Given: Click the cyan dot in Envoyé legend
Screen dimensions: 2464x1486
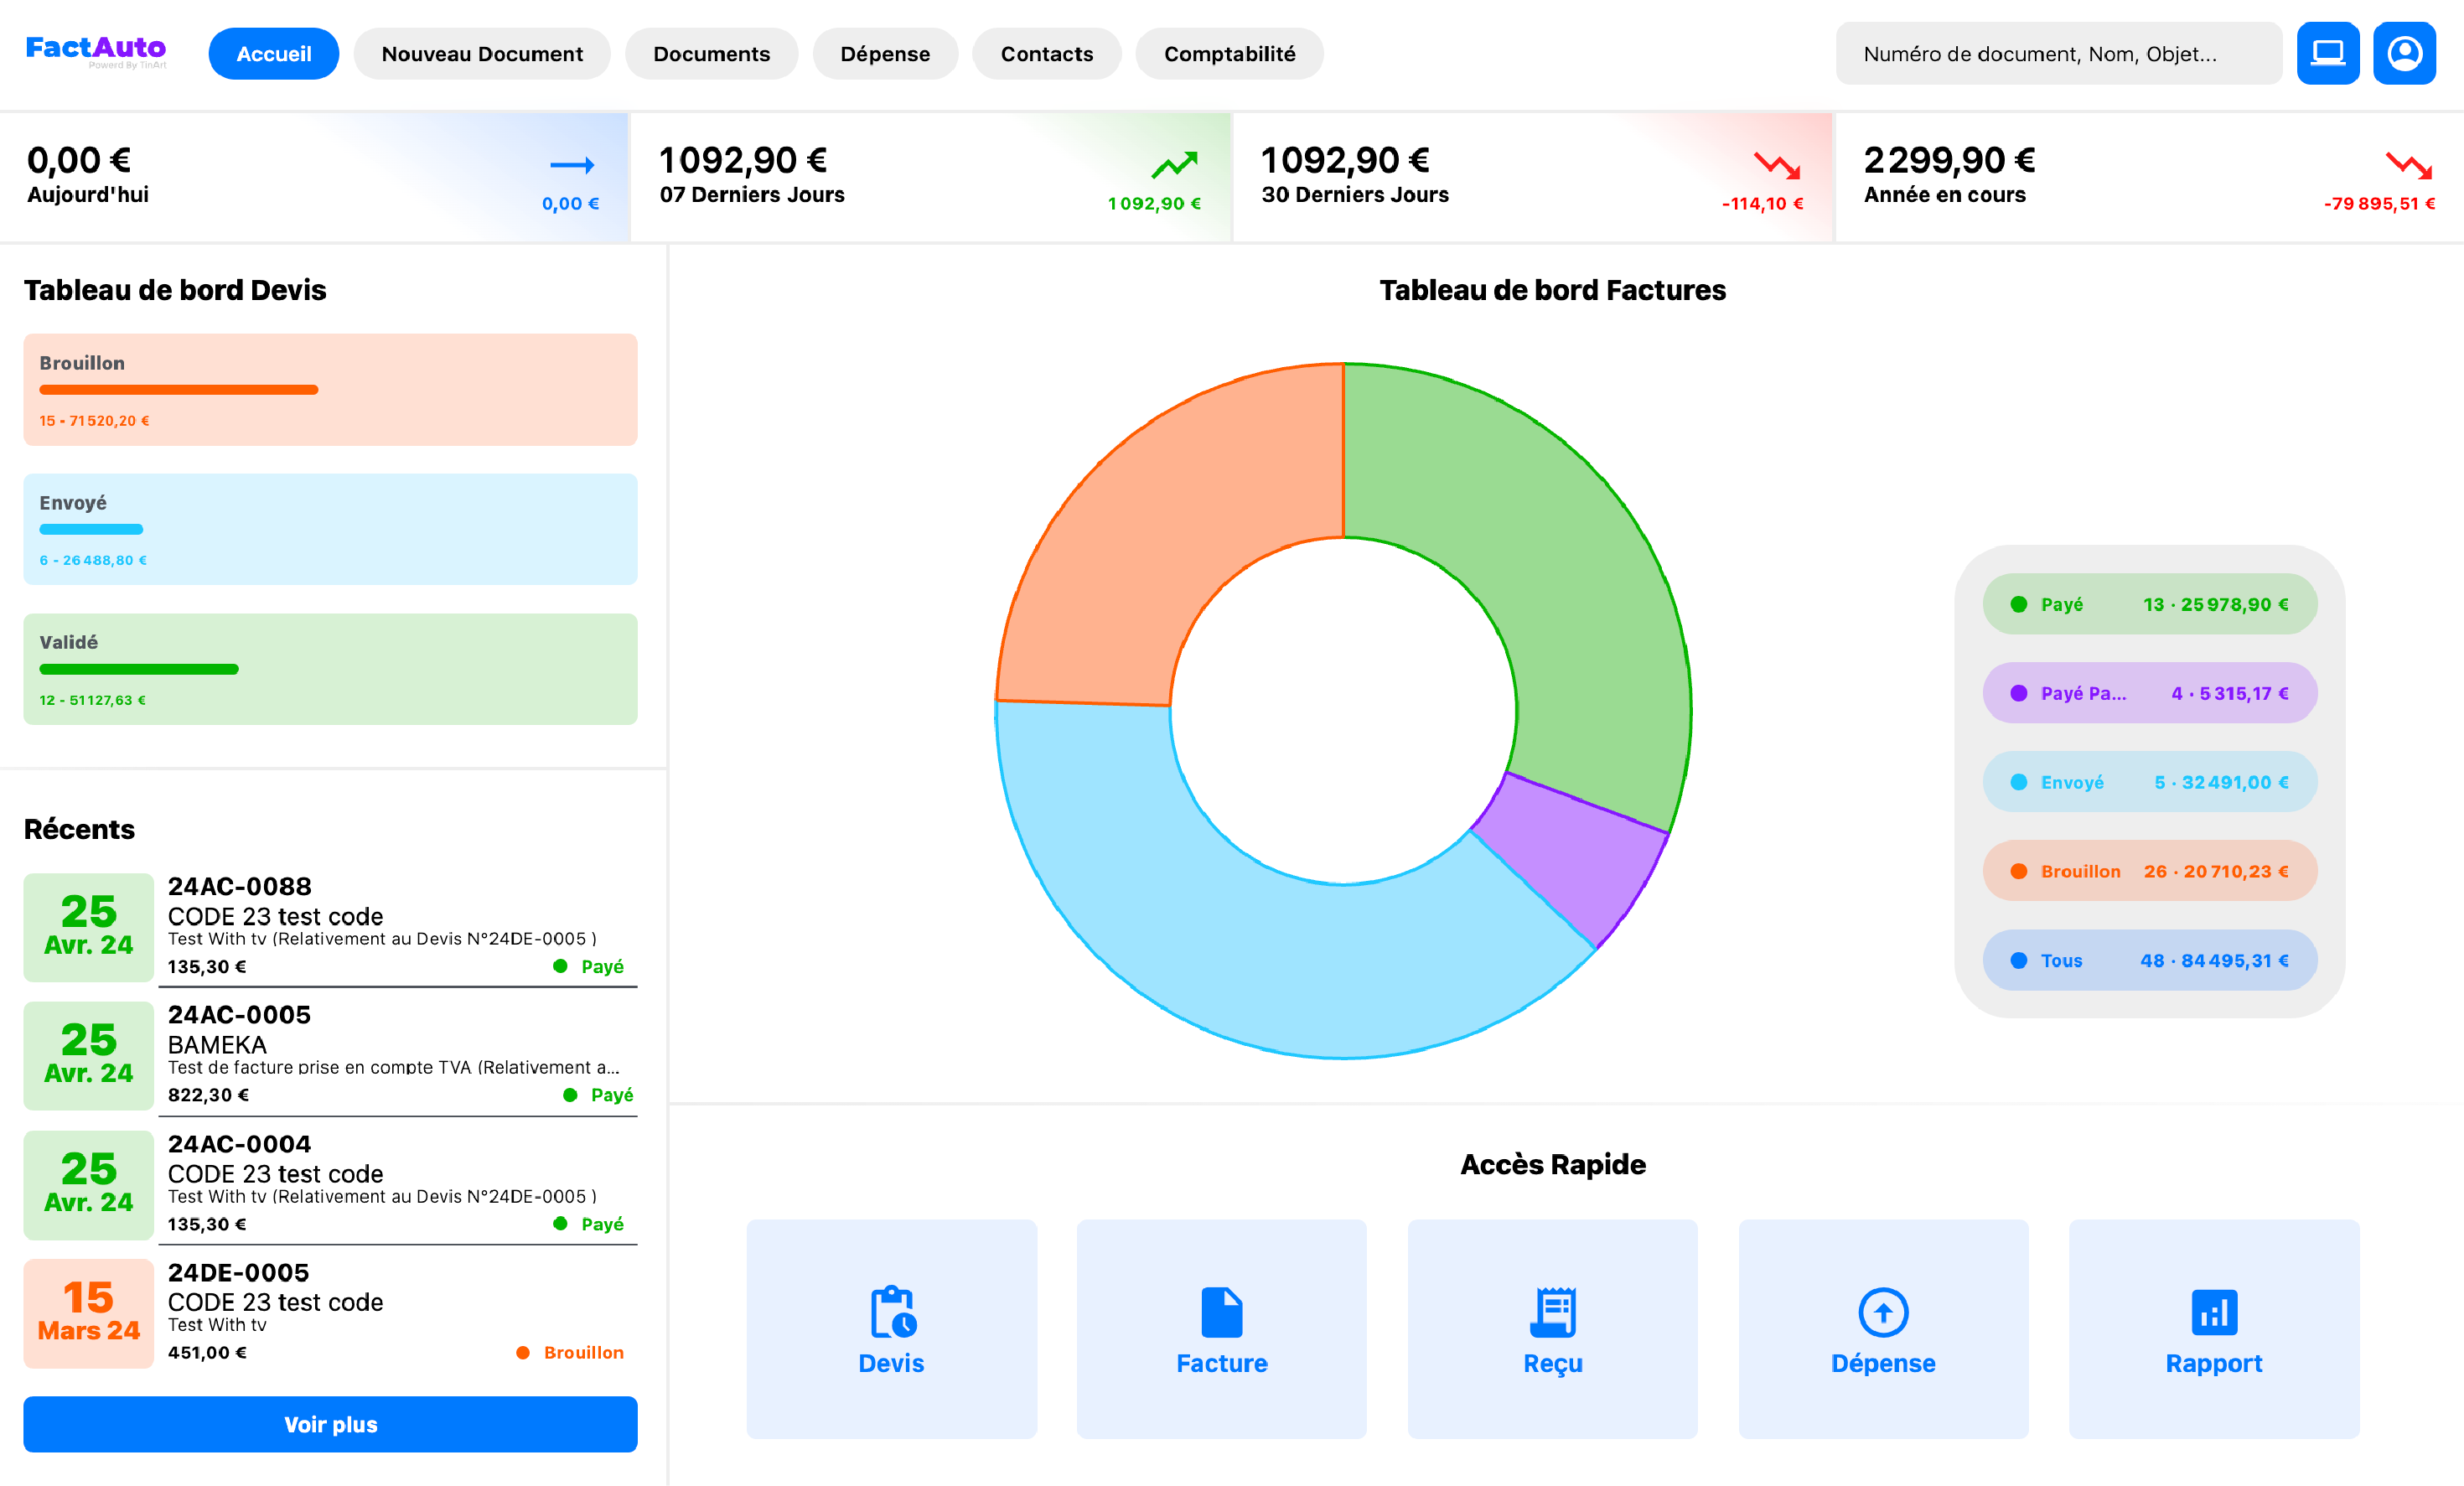Looking at the screenshot, I should click(x=2019, y=783).
